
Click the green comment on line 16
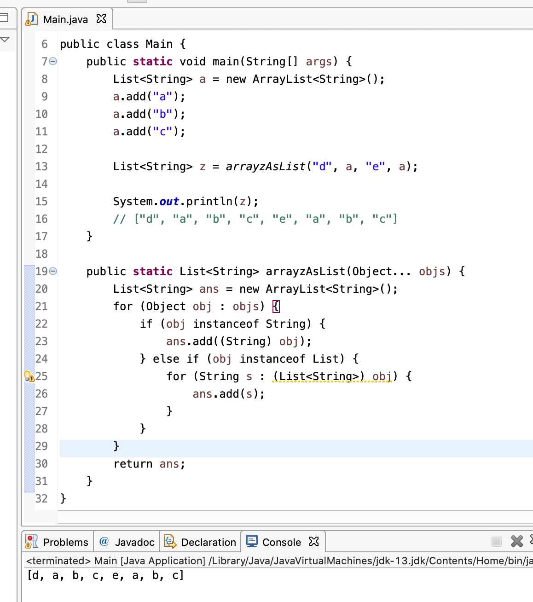255,219
